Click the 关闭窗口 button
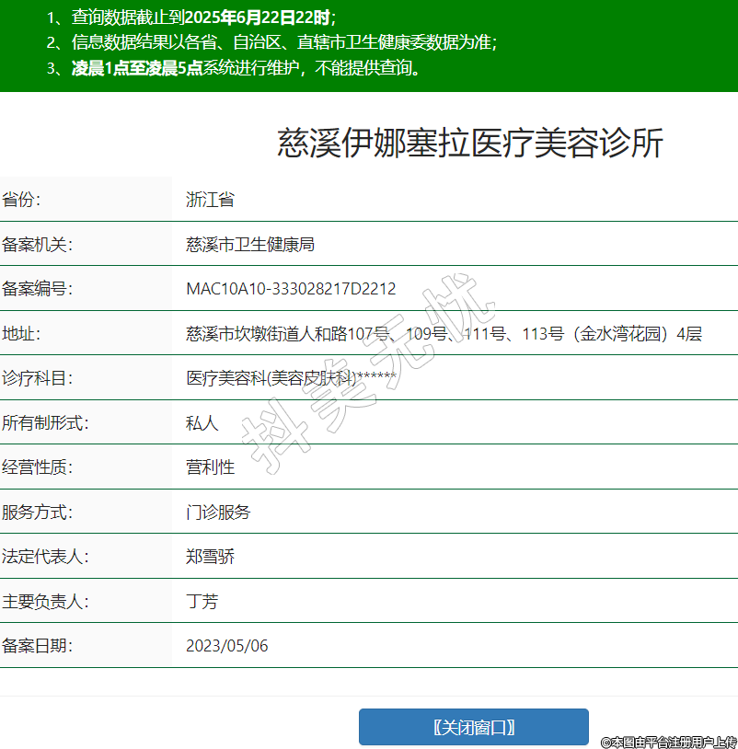738x749 pixels. click(473, 727)
